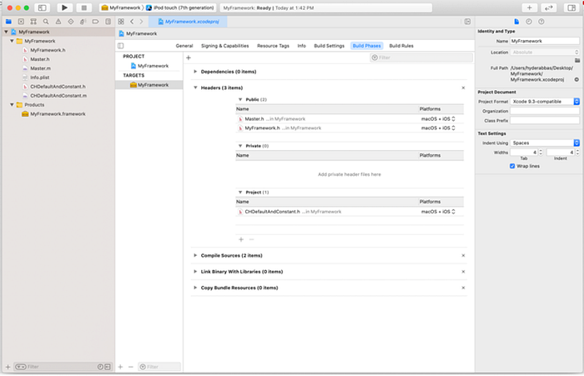584x376 pixels.
Task: Switch to the Resource Tags tab
Action: click(x=273, y=46)
